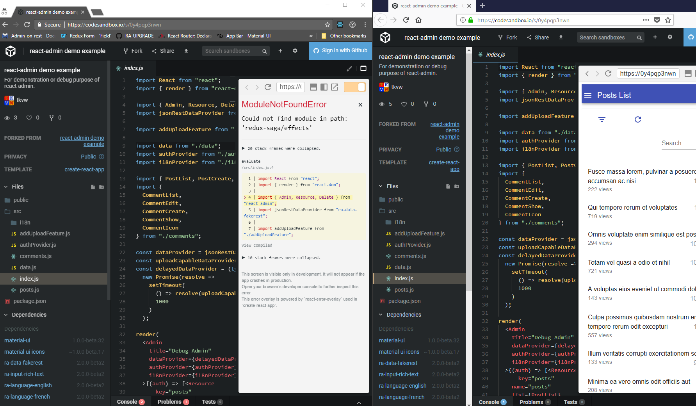Click the refresh icon in the Posts List preview
The image size is (696, 406).
pyautogui.click(x=638, y=119)
